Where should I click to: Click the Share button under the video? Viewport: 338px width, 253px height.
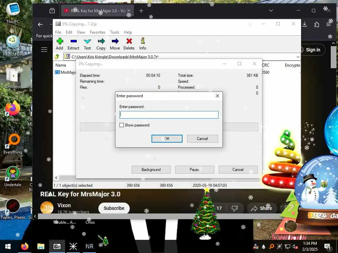261,208
